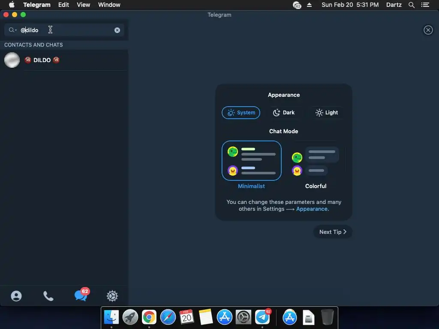Viewport: 439px width, 329px height.
Task: Open the Contacts tab icon
Action: click(x=16, y=296)
